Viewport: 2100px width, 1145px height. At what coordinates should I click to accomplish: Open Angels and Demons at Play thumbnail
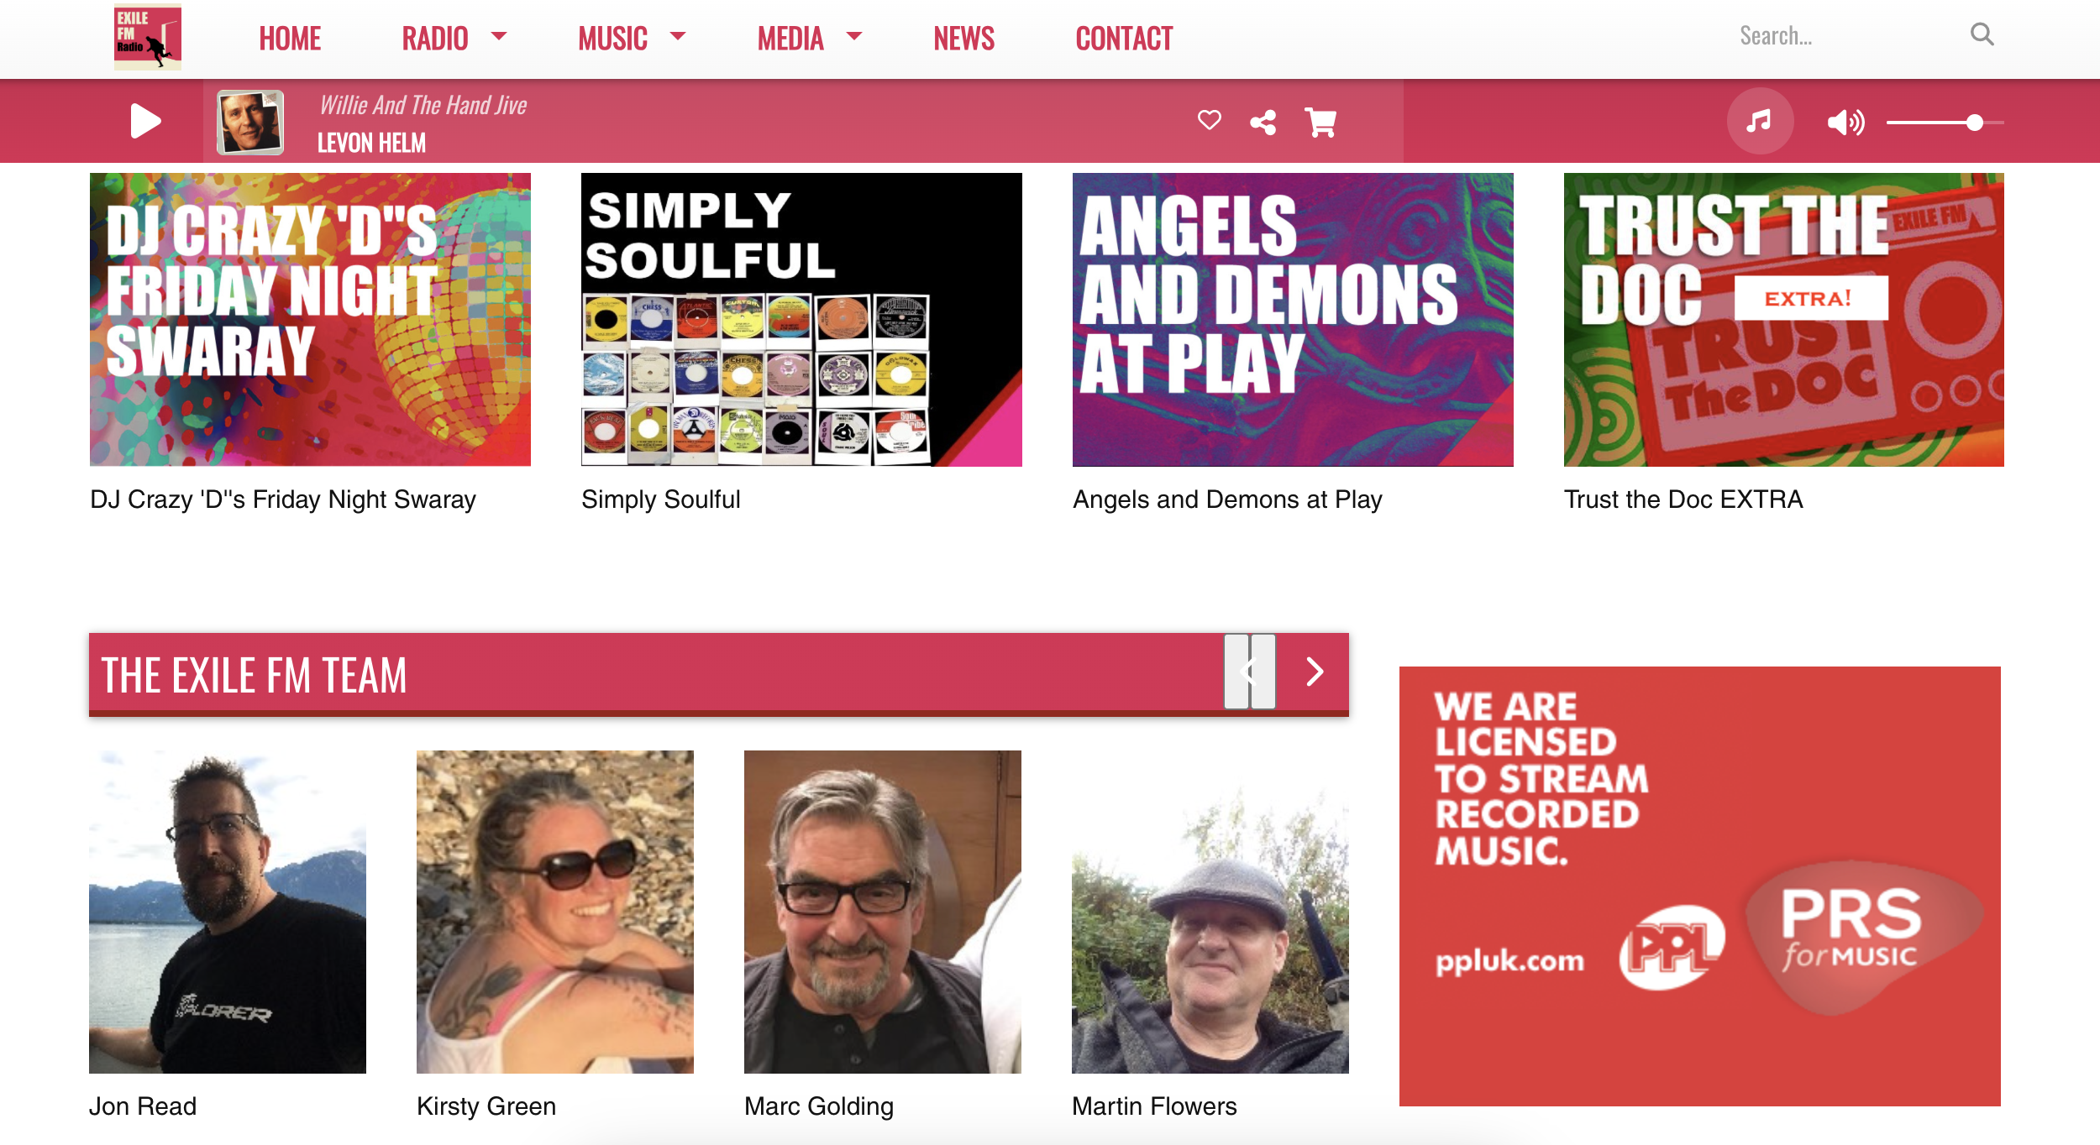pos(1293,320)
